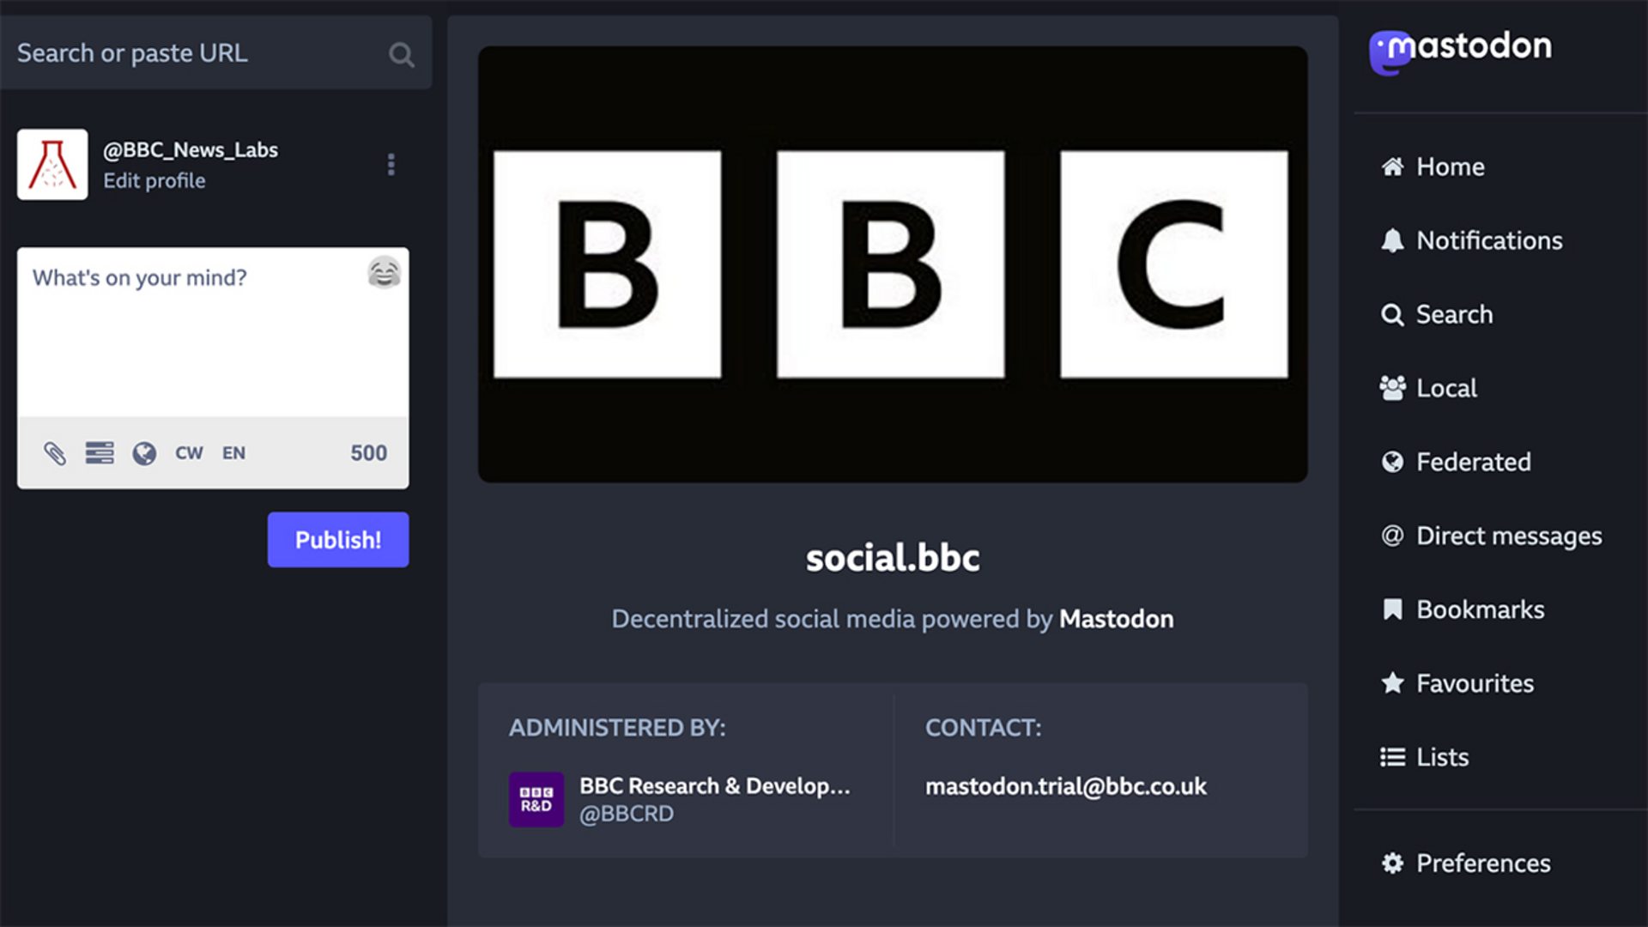Screen dimensions: 1648x927
Task: Open the Federated timeline
Action: (1473, 462)
